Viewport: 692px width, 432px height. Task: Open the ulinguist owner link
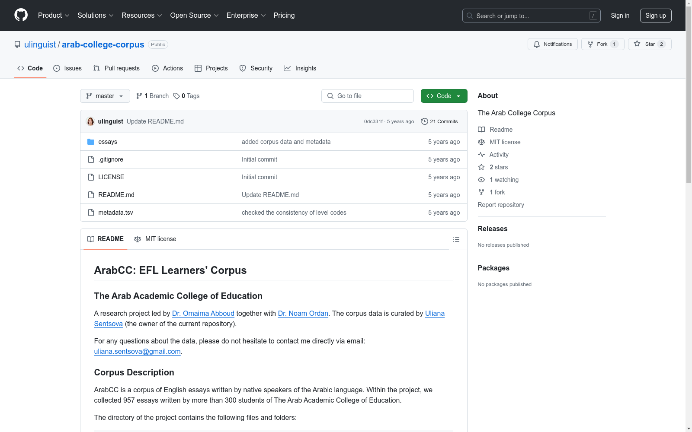40,44
